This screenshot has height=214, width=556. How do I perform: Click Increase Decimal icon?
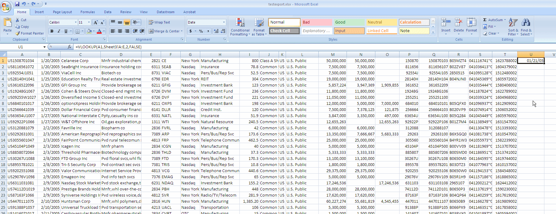tap(216, 31)
